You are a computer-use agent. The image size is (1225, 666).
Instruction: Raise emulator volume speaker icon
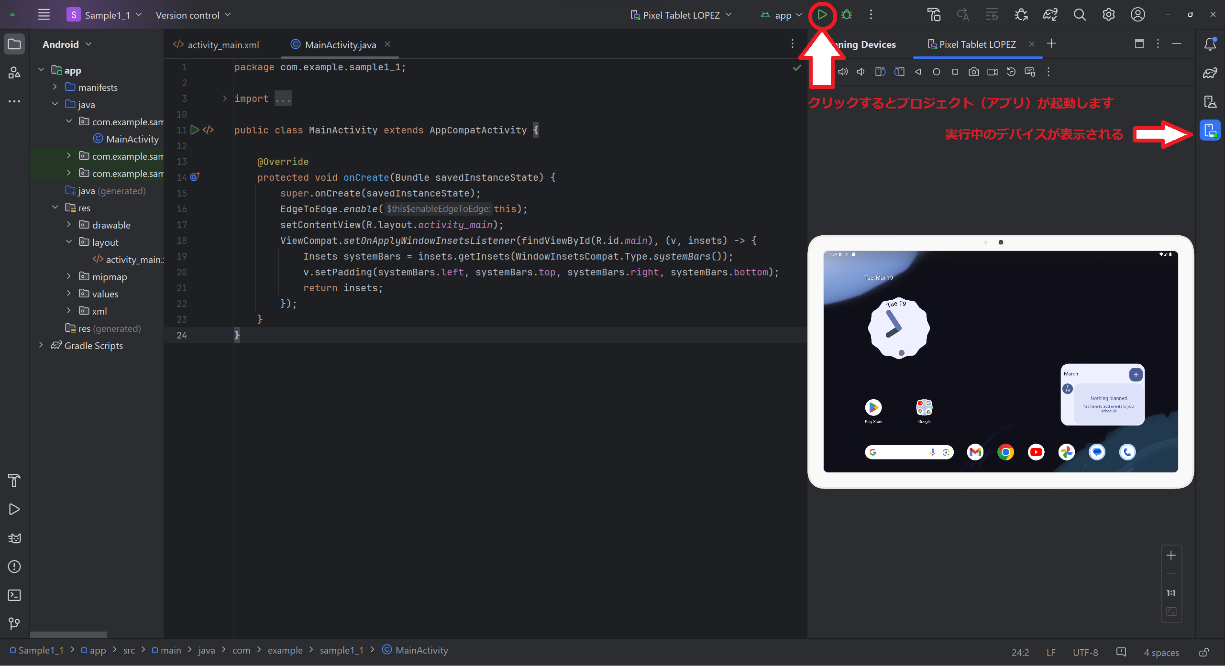point(843,72)
